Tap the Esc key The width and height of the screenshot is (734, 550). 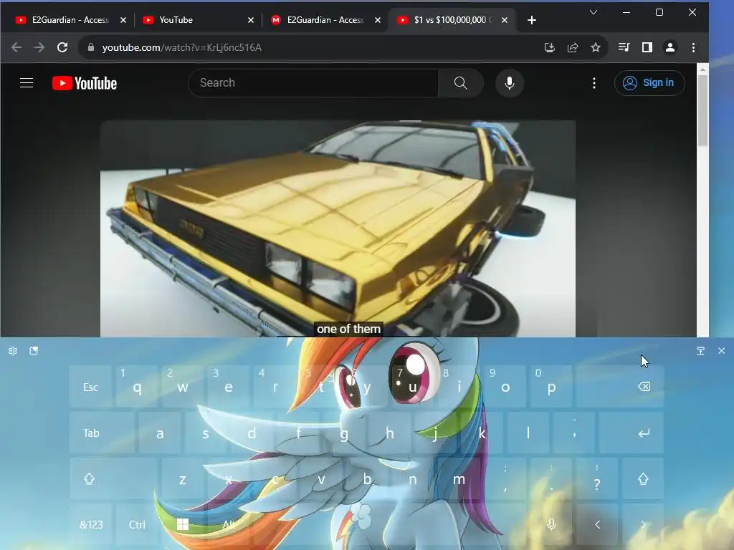pos(91,387)
